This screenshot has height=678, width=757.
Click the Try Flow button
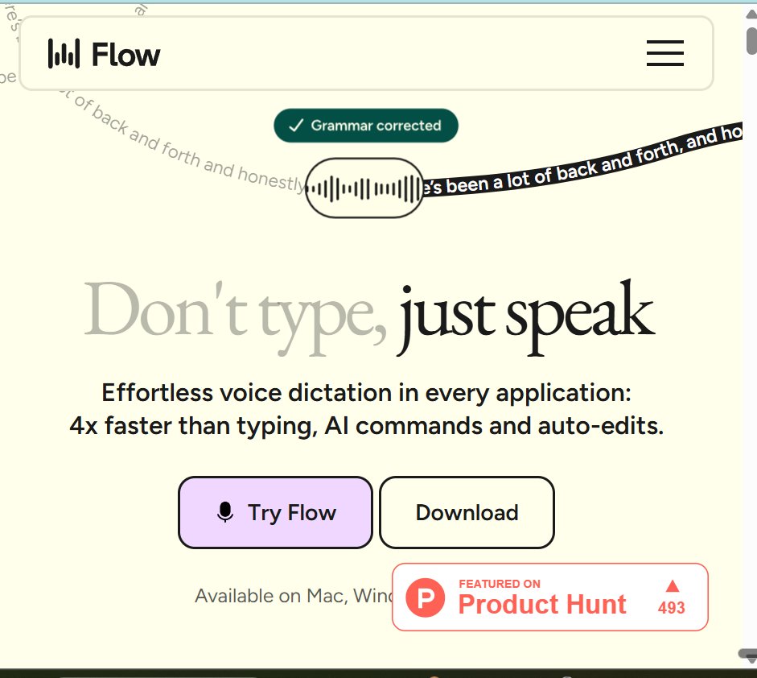click(x=275, y=512)
